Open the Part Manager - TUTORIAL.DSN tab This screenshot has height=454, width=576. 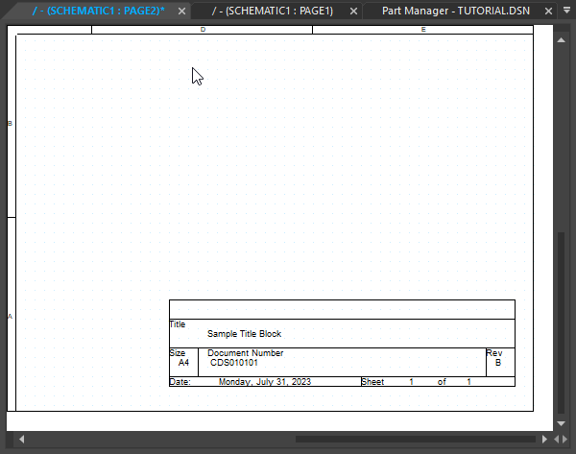tap(455, 11)
